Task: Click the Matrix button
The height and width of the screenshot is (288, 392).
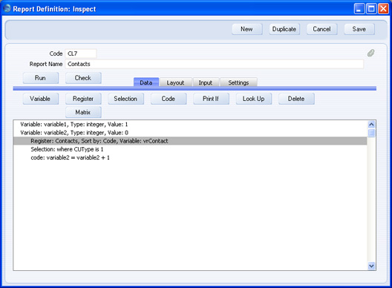Action: click(83, 112)
